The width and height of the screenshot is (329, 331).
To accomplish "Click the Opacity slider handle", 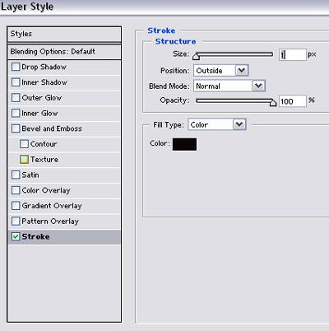I will 273,103.
